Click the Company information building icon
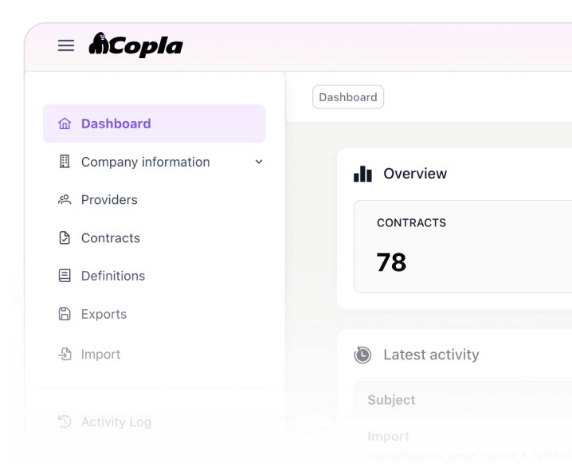Screen dimensions: 572x467 65,162
